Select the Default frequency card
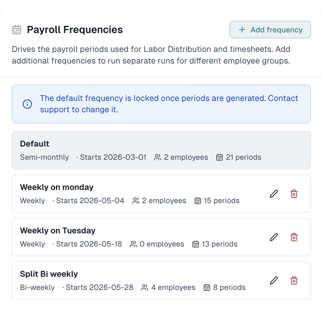This screenshot has width=322, height=322. coord(161,150)
